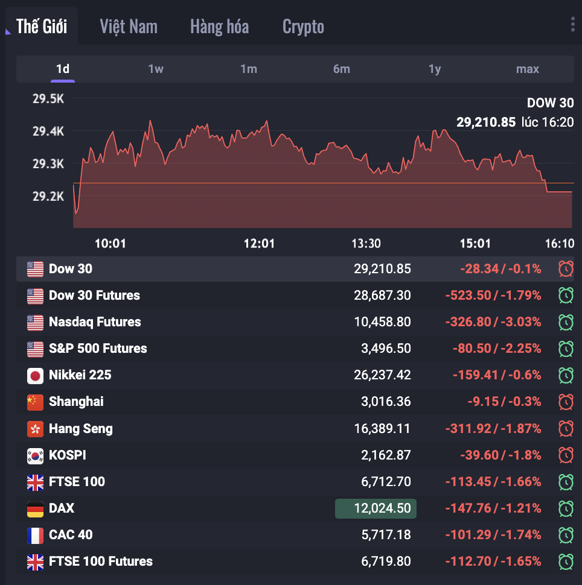Viewport: 582px width, 585px height.
Task: Click the Japan flag beside Nikkei 225
Action: click(36, 376)
